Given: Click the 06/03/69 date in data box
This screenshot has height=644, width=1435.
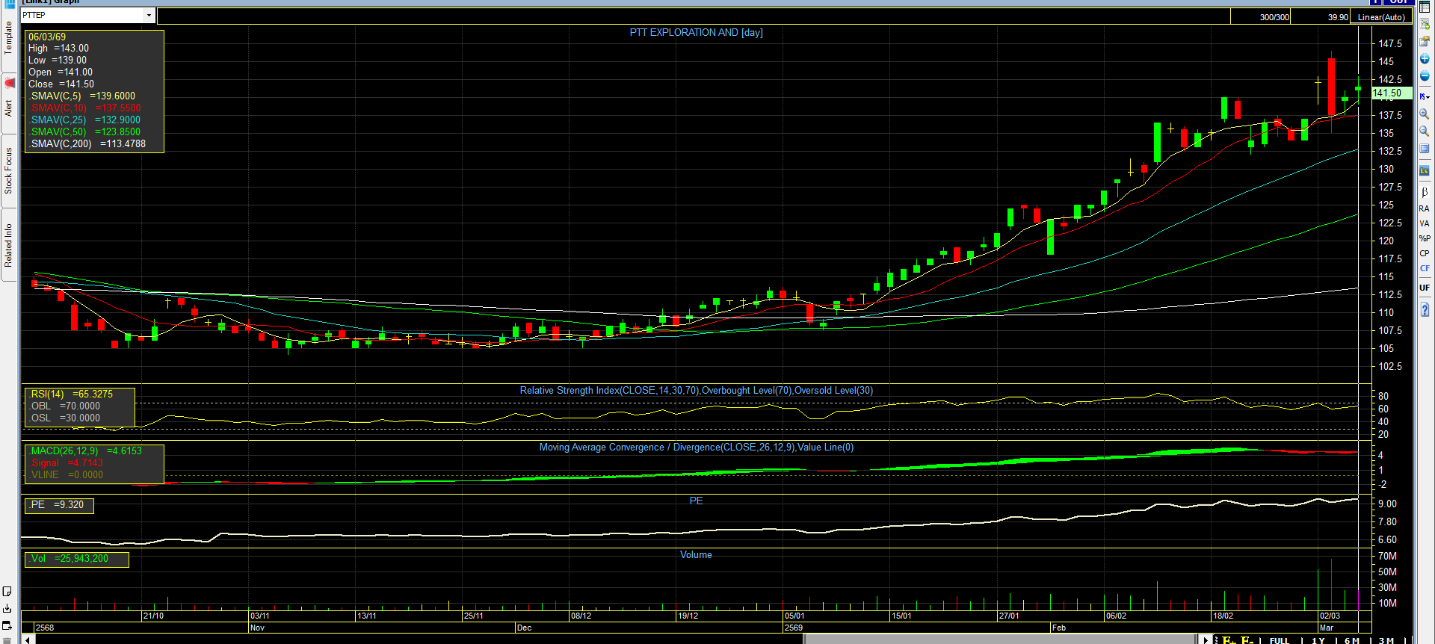Looking at the screenshot, I should 47,37.
